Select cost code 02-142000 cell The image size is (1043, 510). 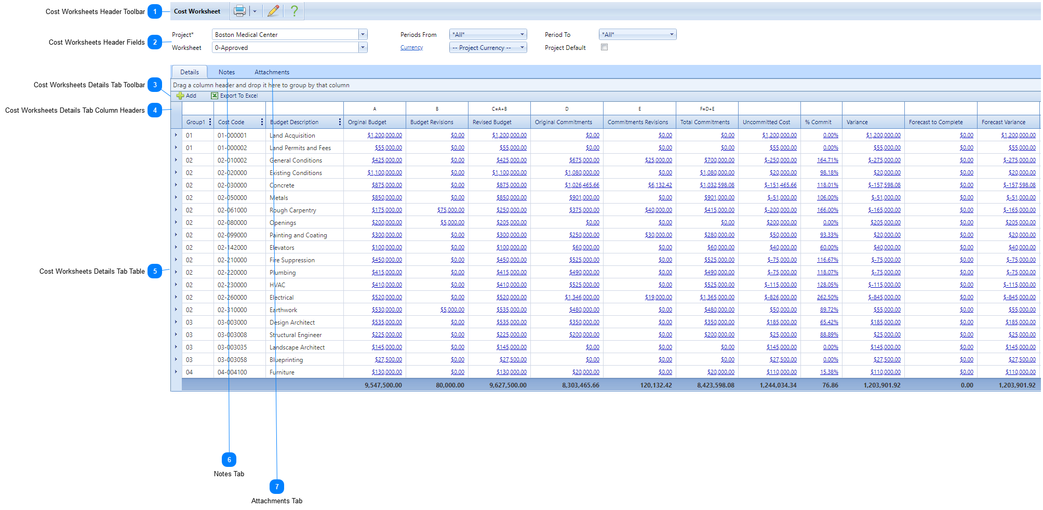click(x=239, y=247)
